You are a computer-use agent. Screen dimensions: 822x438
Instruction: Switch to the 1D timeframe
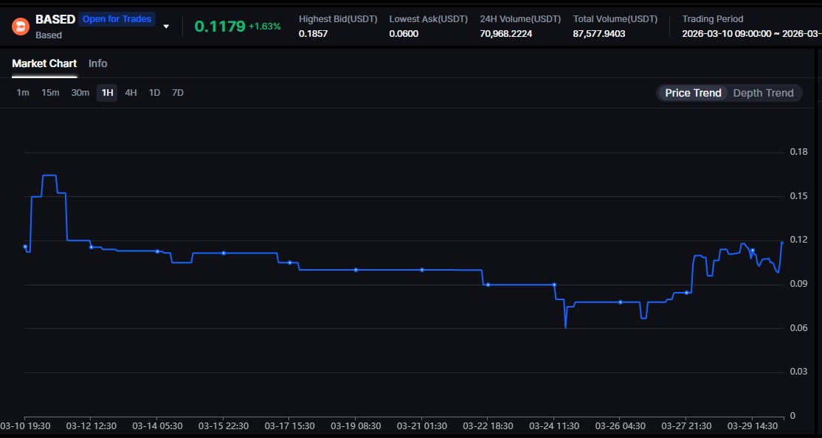[154, 92]
